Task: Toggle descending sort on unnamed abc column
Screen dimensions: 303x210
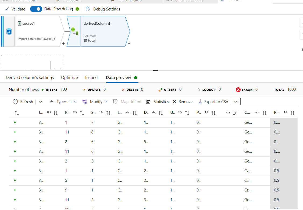Action: pos(235,113)
